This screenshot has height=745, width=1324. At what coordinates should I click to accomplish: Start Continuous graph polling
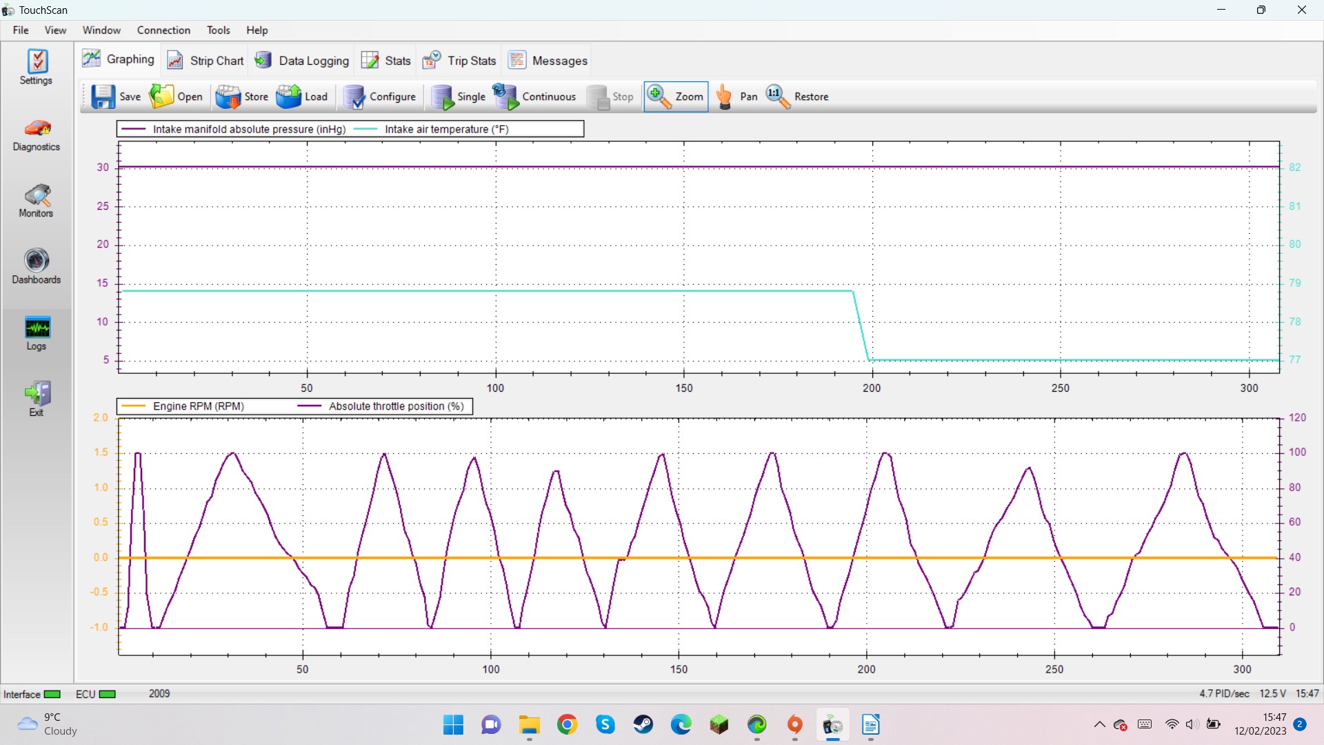(x=534, y=97)
